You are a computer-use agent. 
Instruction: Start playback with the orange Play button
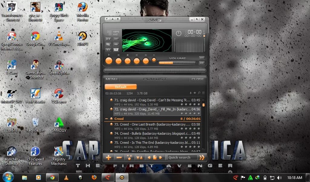(x=109, y=61)
